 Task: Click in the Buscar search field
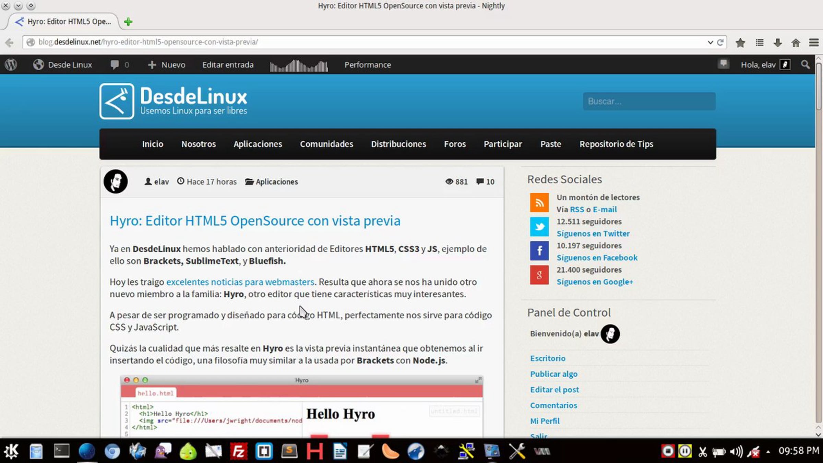649,101
